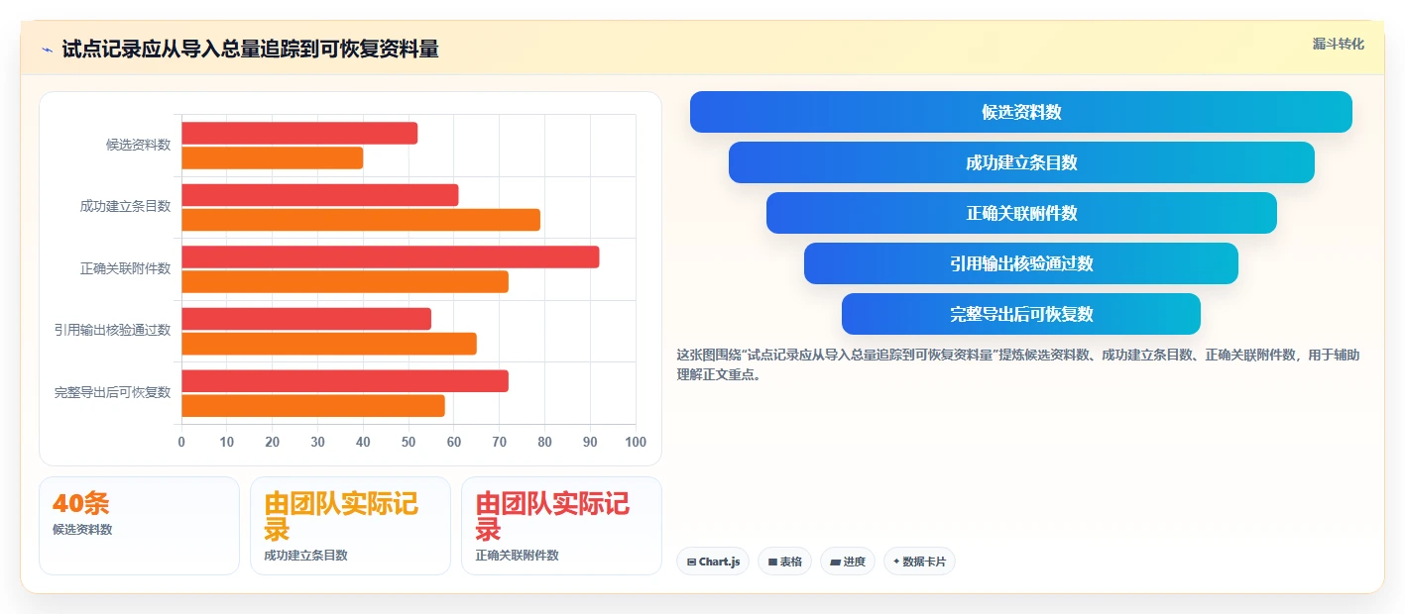Click the x-axis tick label 70
Viewport: 1405px width, 614px height.
click(500, 442)
